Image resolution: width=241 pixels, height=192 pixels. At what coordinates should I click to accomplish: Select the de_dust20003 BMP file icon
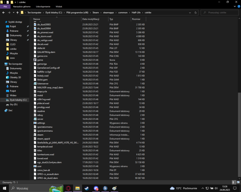35,25
